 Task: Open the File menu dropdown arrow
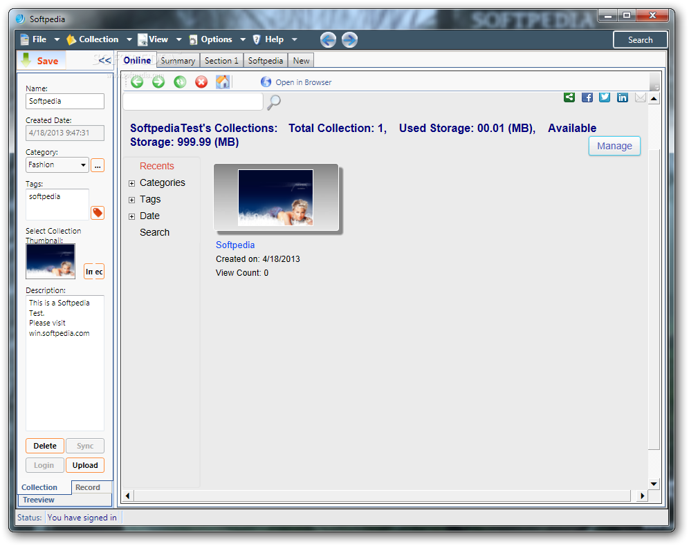[57, 39]
